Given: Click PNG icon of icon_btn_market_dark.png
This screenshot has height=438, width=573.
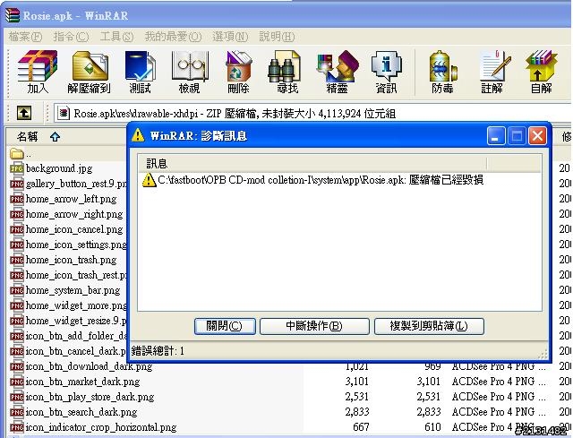Looking at the screenshot, I should point(17,382).
